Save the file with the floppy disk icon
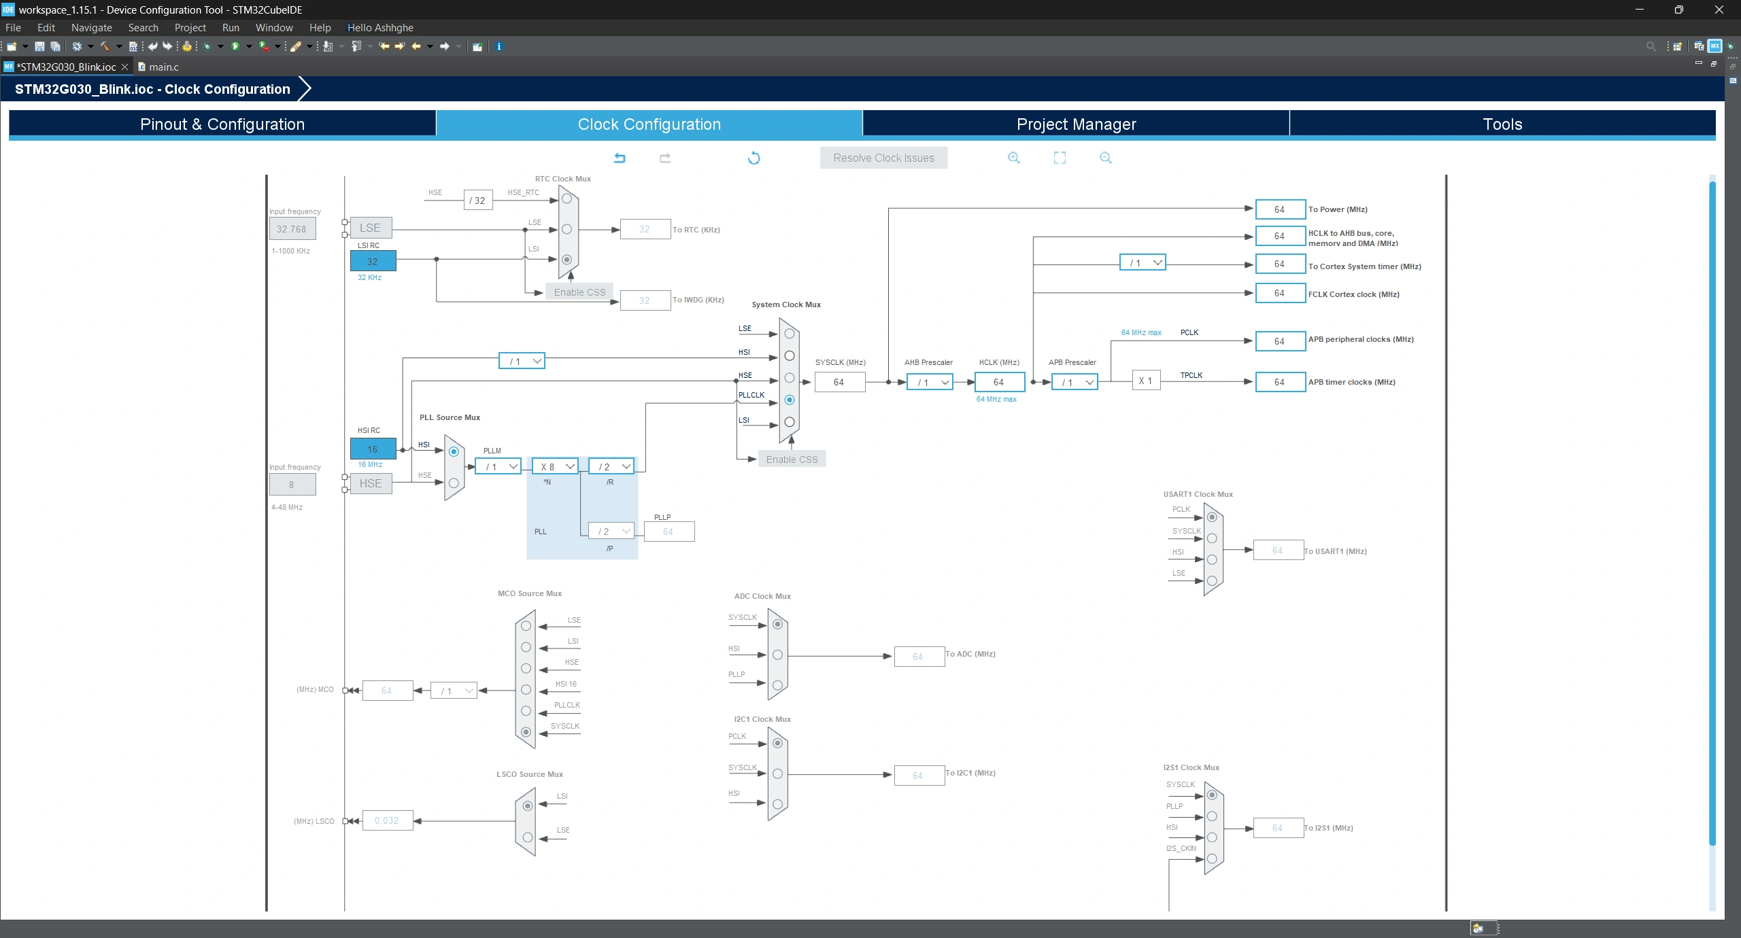 pyautogui.click(x=39, y=46)
